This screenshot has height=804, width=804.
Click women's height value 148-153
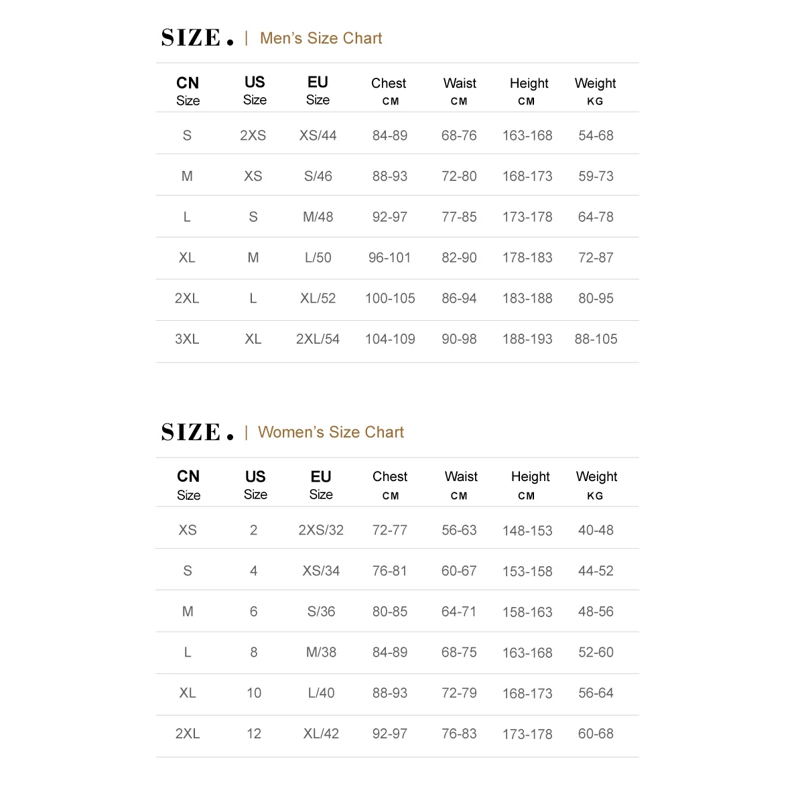pos(527,531)
